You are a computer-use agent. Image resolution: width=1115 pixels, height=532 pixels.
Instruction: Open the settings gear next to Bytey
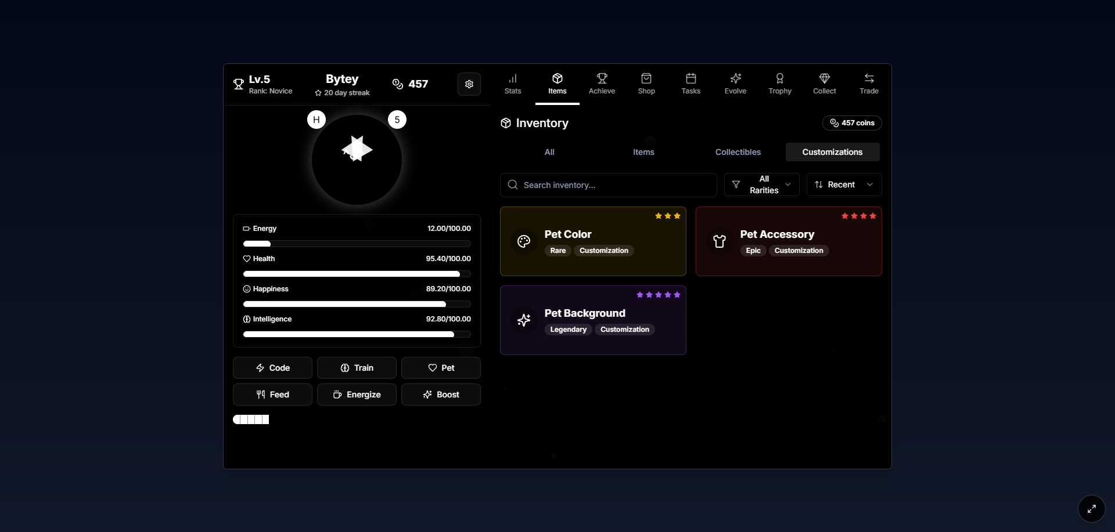pos(469,84)
